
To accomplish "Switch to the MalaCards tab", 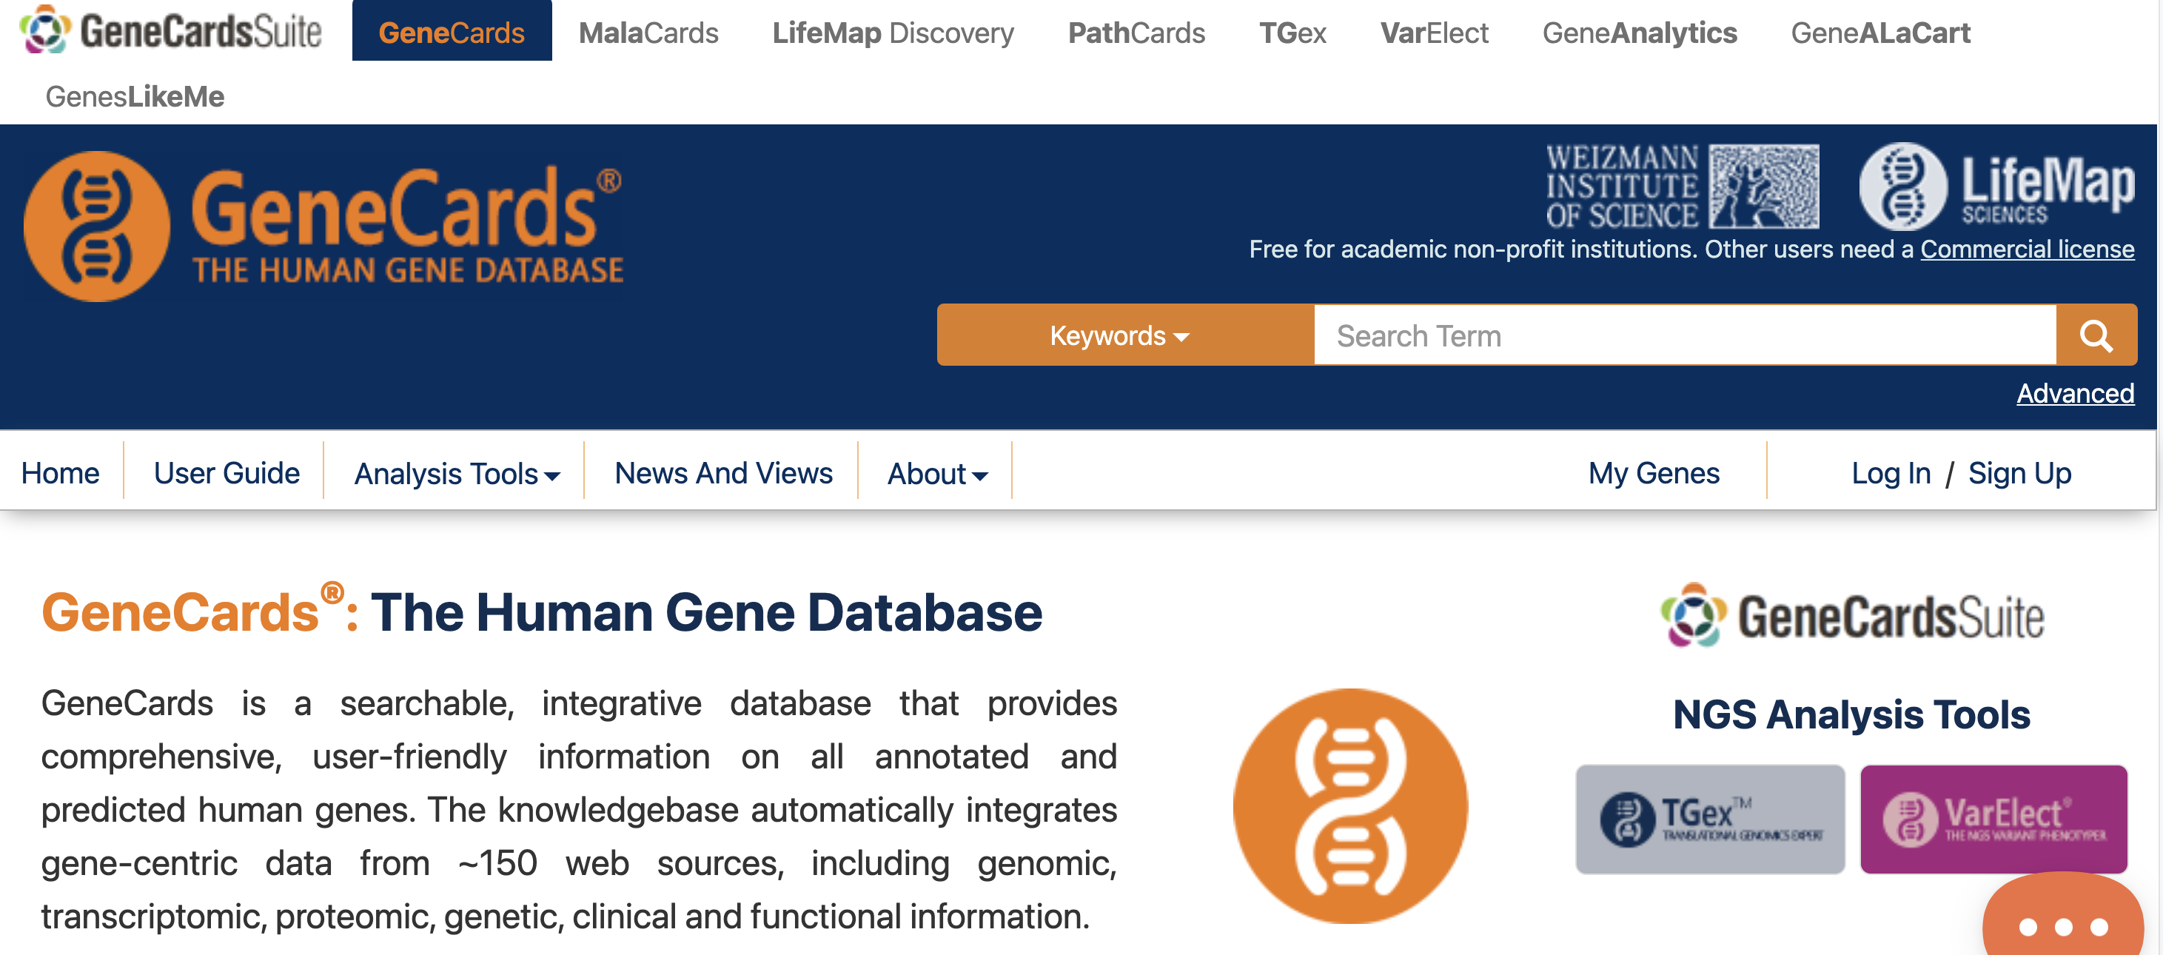I will coord(648,32).
